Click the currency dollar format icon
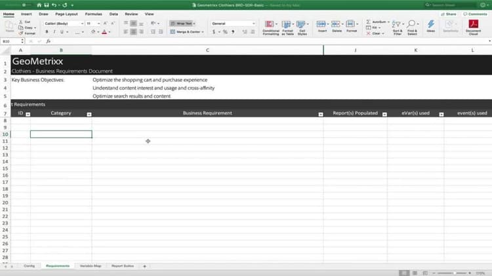 click(214, 31)
